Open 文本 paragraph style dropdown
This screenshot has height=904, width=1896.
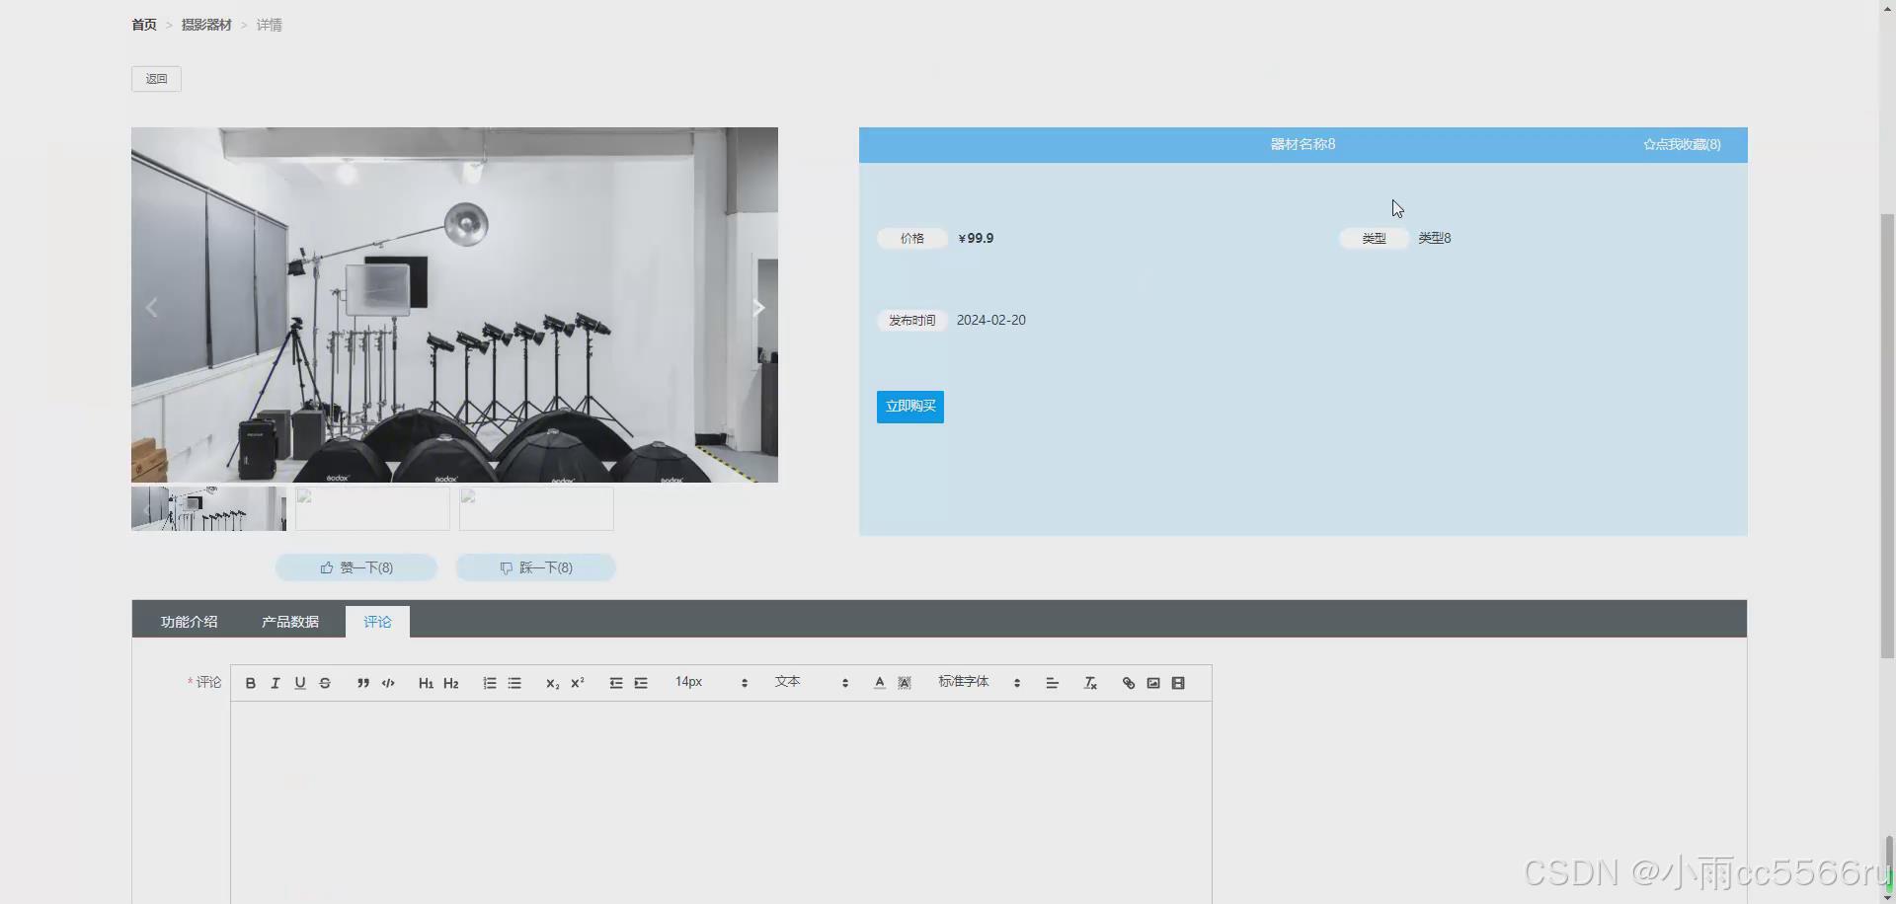[x=812, y=682]
